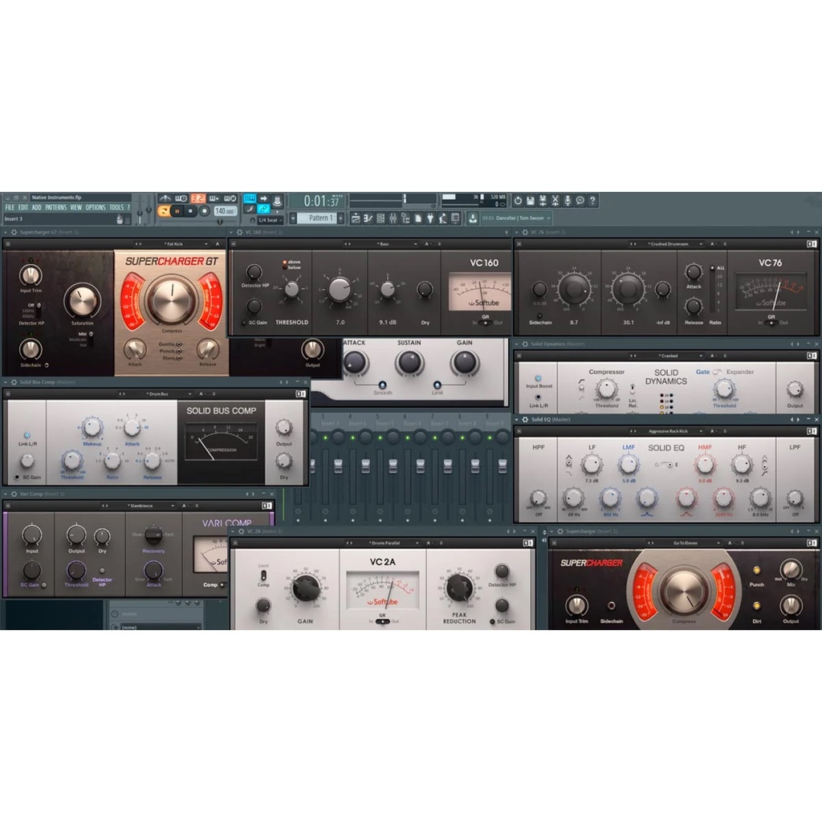Image resolution: width=822 pixels, height=822 pixels.
Task: Open VC 76 window gear settings
Action: (525, 232)
